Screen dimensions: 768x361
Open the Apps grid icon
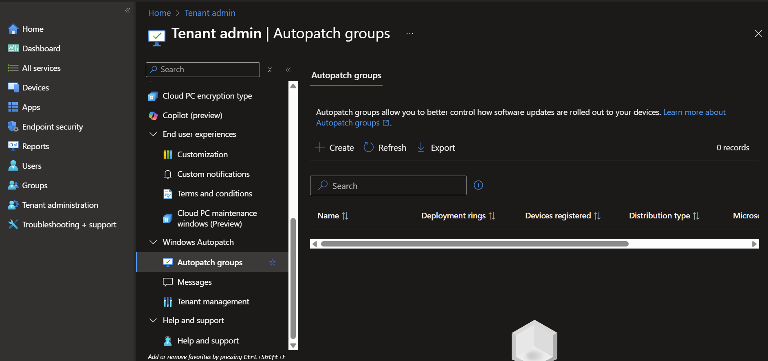click(x=13, y=107)
